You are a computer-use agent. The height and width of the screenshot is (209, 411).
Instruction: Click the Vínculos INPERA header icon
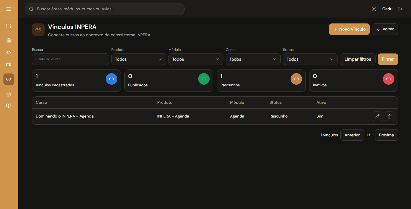(x=38, y=30)
